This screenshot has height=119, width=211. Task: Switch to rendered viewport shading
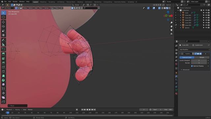tap(169, 8)
